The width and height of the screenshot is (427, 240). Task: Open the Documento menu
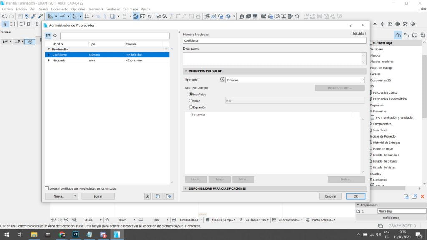pos(59,9)
